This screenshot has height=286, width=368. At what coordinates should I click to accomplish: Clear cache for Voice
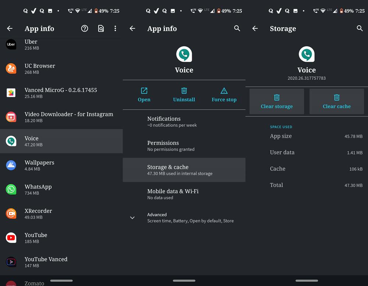[337, 101]
